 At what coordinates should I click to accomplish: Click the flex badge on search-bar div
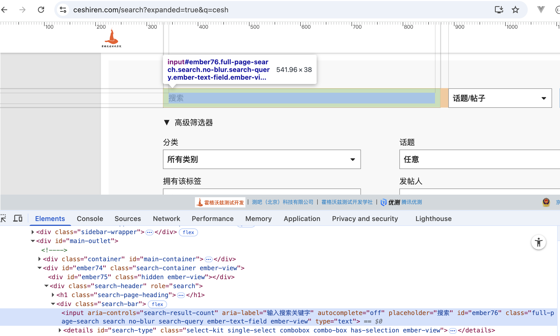coord(158,304)
